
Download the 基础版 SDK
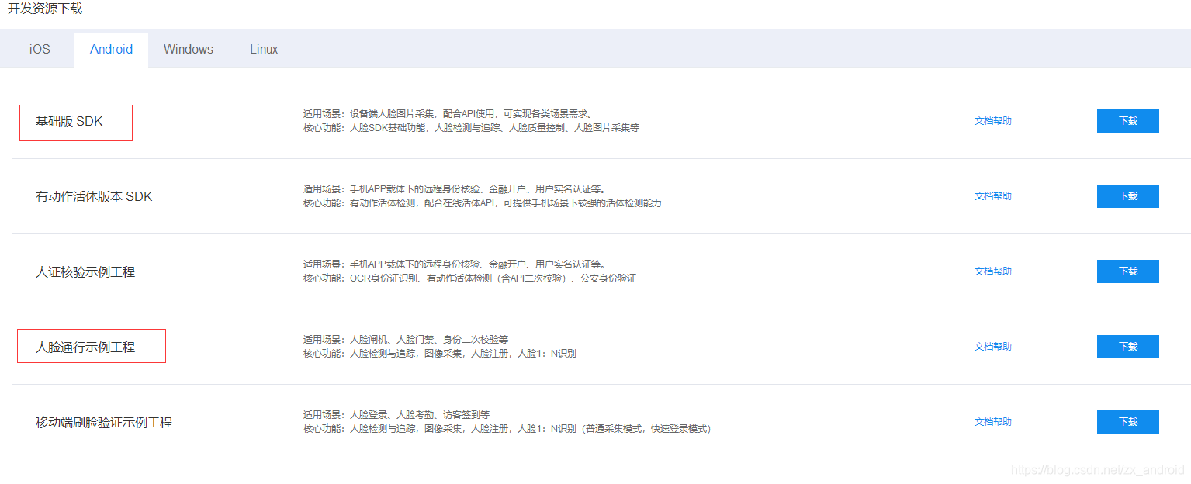[x=1127, y=121]
